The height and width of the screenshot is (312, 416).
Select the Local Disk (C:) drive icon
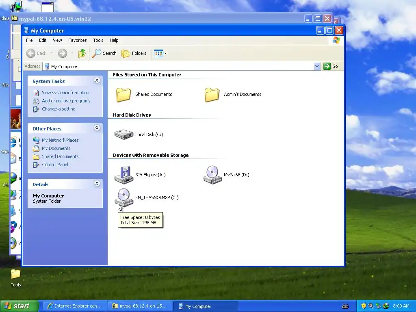123,134
